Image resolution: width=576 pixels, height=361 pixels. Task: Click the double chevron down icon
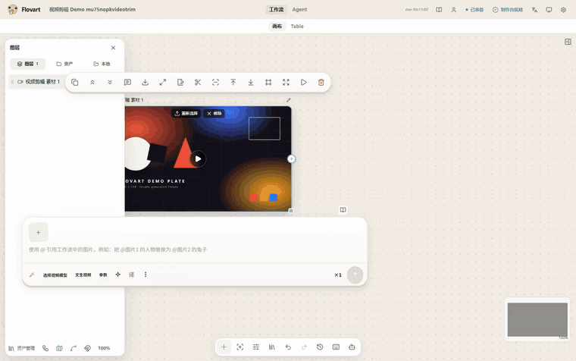(x=110, y=83)
